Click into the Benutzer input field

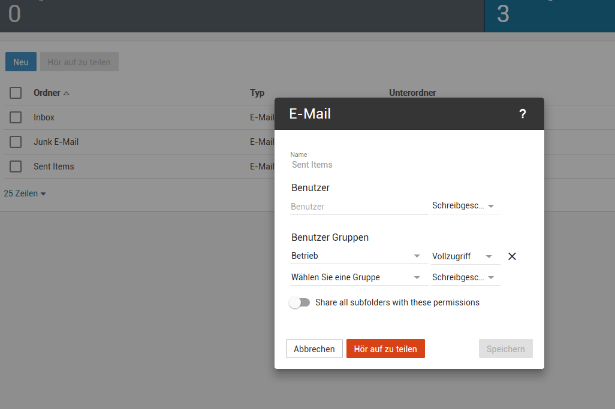[x=358, y=207]
